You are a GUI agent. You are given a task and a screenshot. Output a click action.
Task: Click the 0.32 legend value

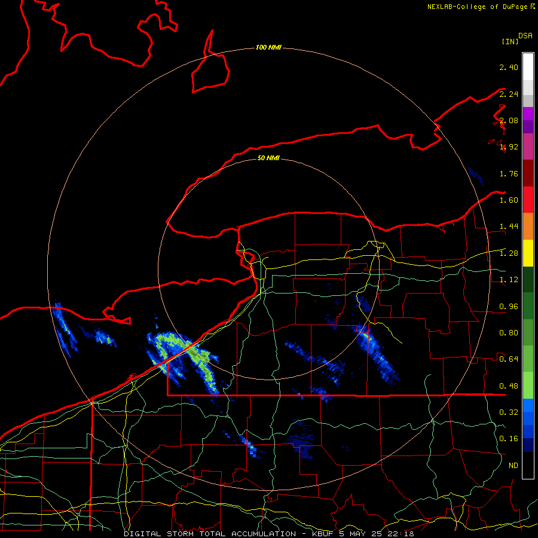coord(509,412)
